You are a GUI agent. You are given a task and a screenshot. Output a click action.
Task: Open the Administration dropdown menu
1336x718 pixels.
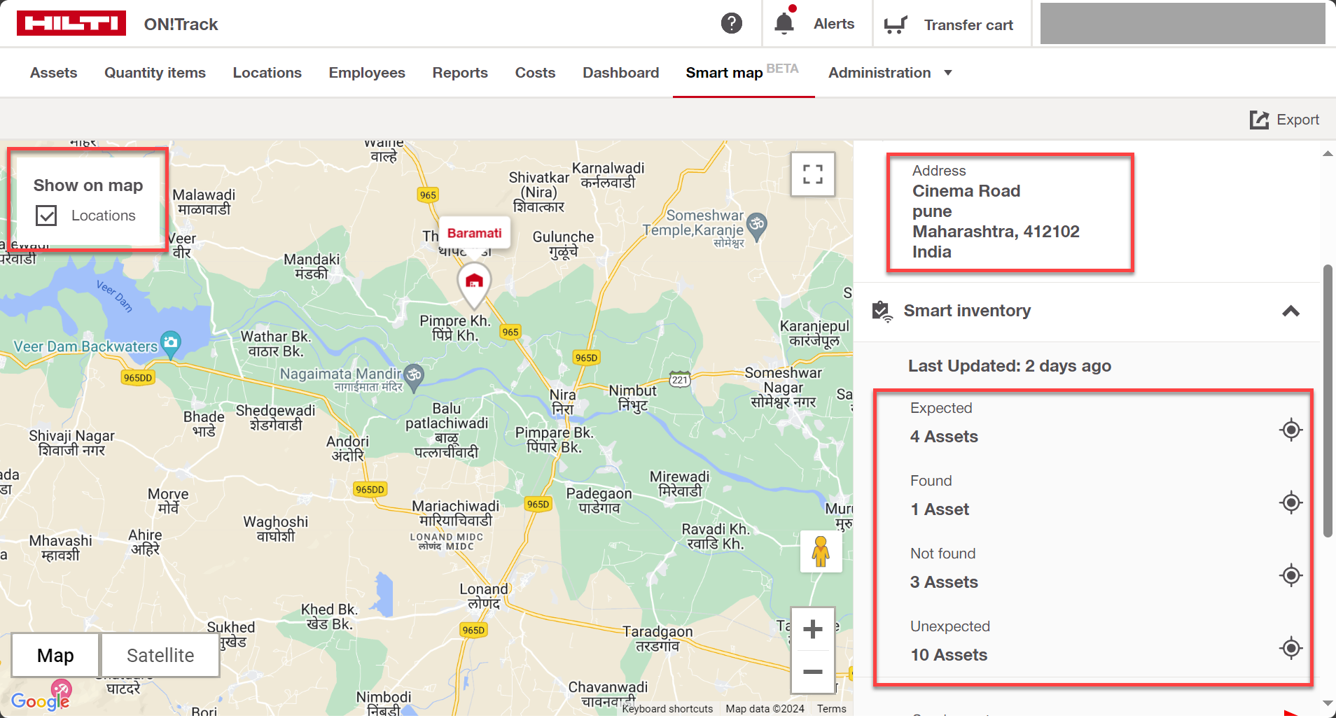[889, 73]
